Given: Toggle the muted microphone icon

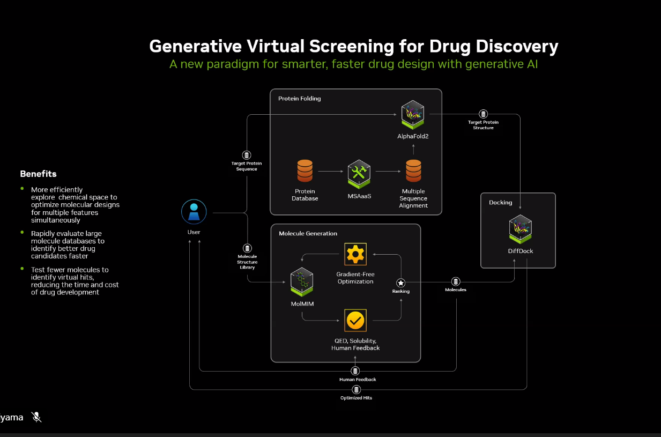Looking at the screenshot, I should click(x=36, y=417).
